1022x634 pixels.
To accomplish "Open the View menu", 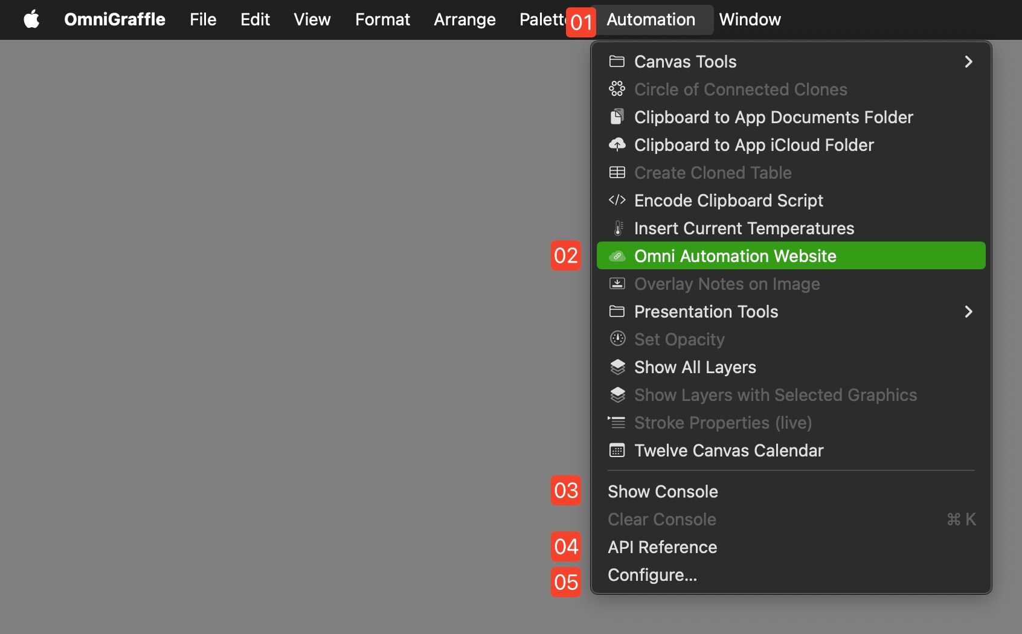I will [312, 19].
